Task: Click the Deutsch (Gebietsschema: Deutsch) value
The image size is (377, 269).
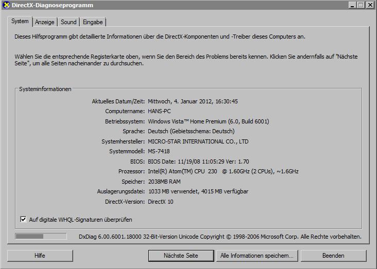Action: [x=191, y=131]
